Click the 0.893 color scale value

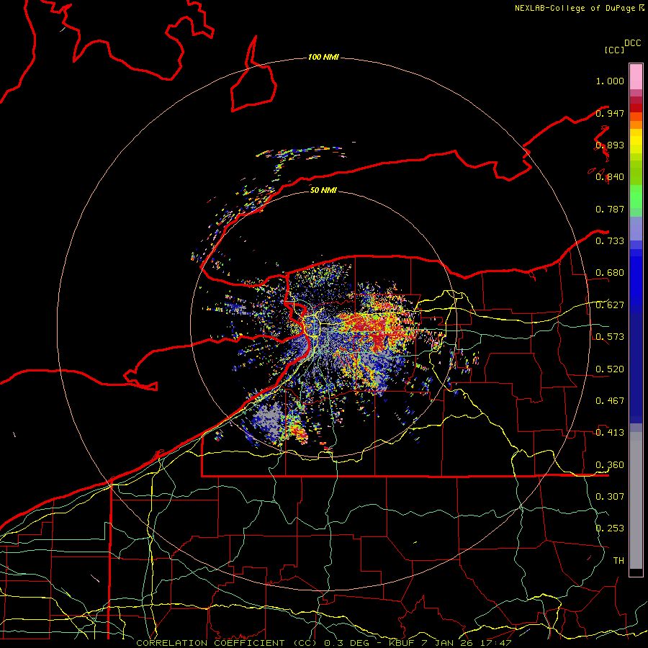(x=610, y=145)
